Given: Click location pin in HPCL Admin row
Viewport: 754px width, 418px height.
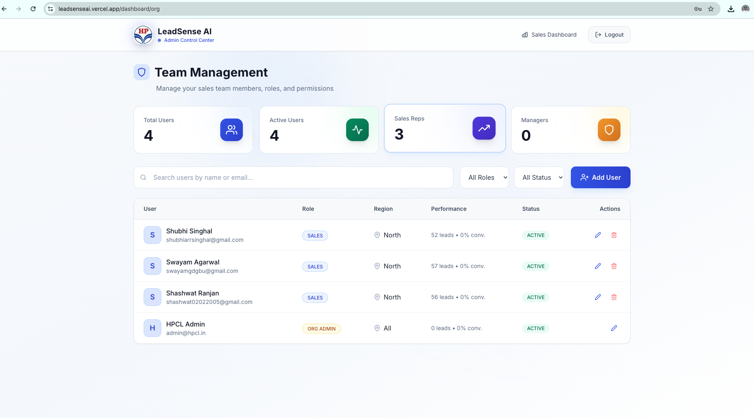Looking at the screenshot, I should coord(377,328).
